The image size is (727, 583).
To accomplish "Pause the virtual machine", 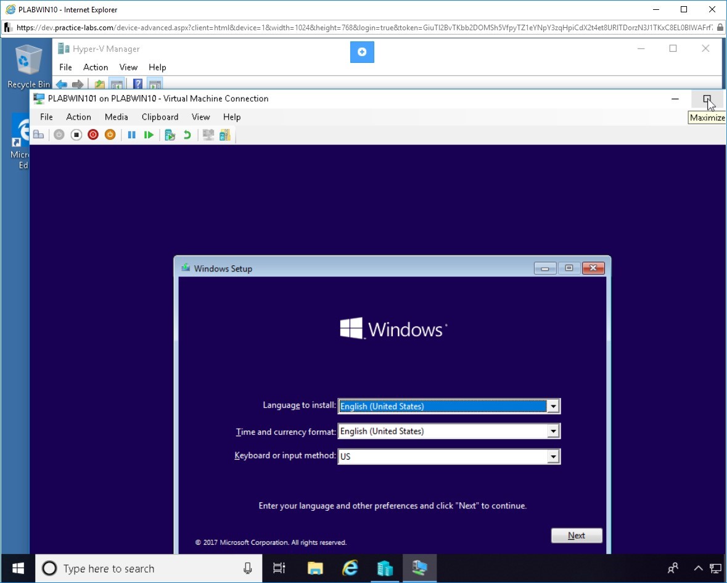I will (x=132, y=135).
